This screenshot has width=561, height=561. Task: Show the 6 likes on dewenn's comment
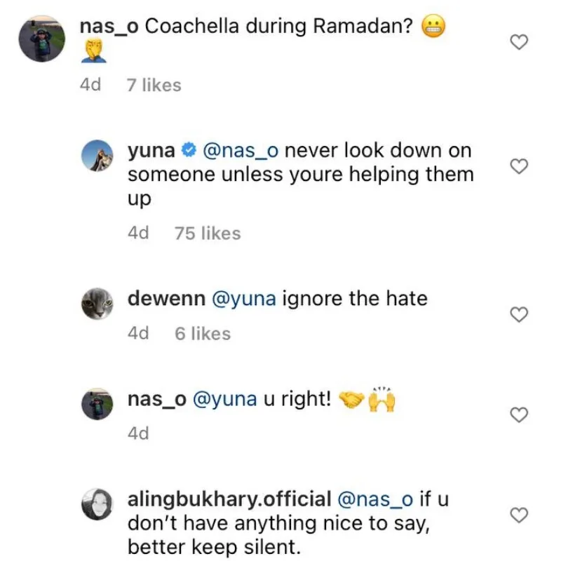(203, 333)
